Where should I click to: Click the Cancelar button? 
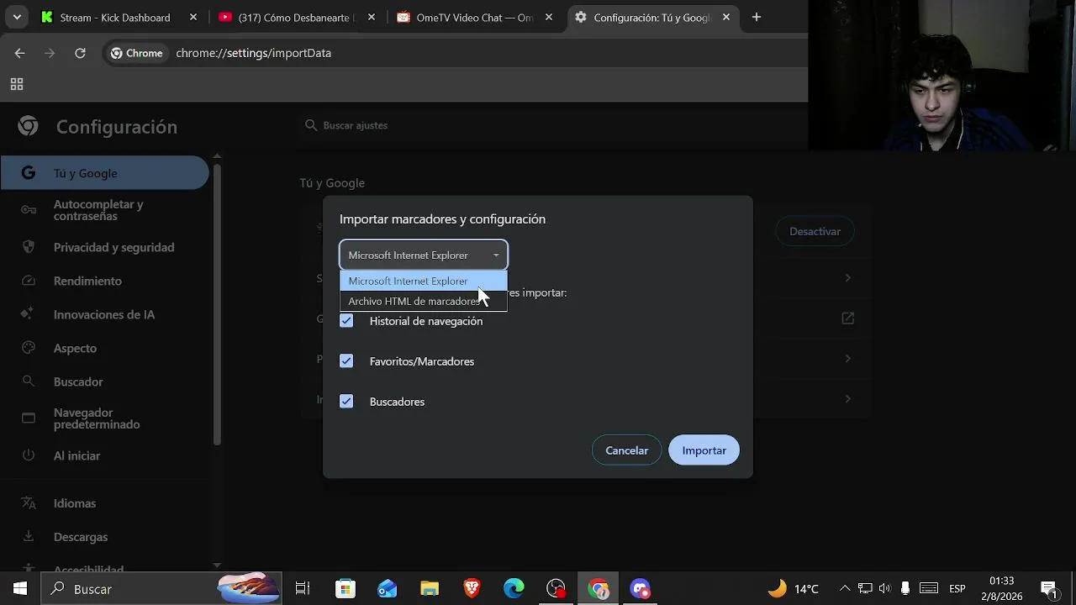click(627, 450)
